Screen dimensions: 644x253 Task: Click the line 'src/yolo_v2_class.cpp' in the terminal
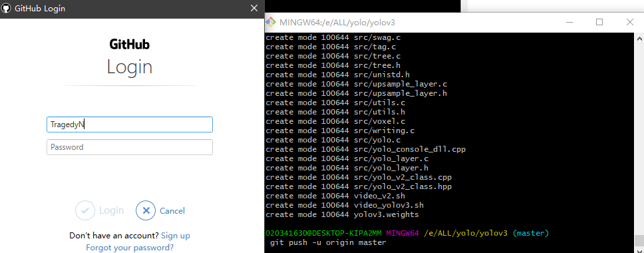pos(359,177)
